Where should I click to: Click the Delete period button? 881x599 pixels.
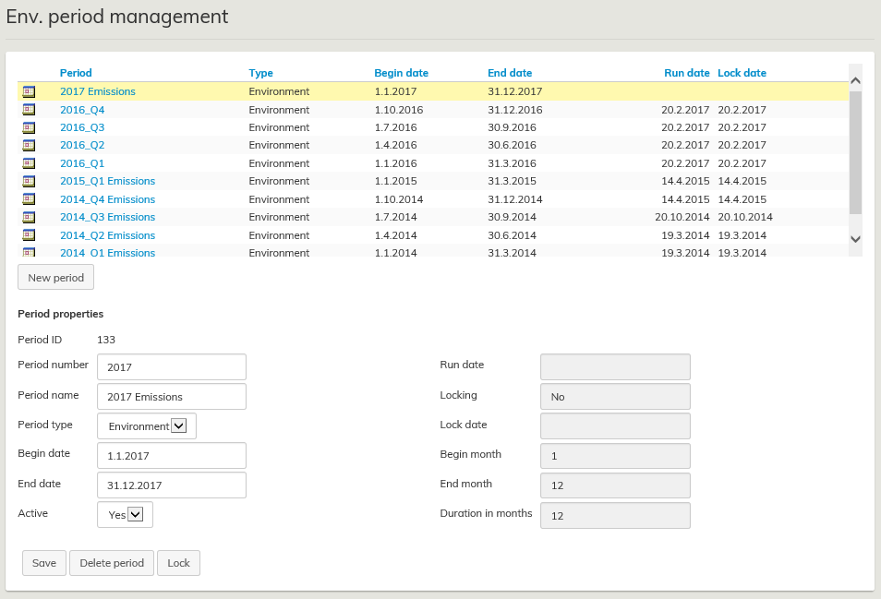112,563
